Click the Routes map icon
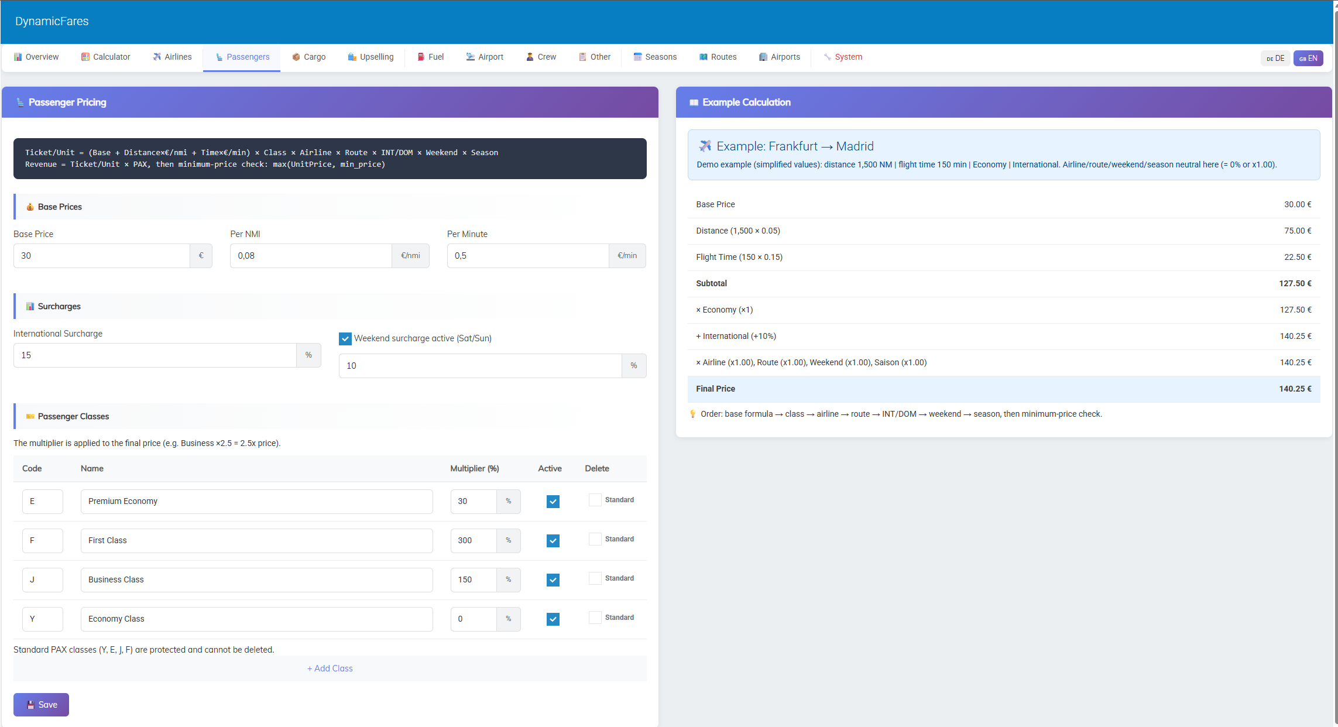 pyautogui.click(x=703, y=57)
